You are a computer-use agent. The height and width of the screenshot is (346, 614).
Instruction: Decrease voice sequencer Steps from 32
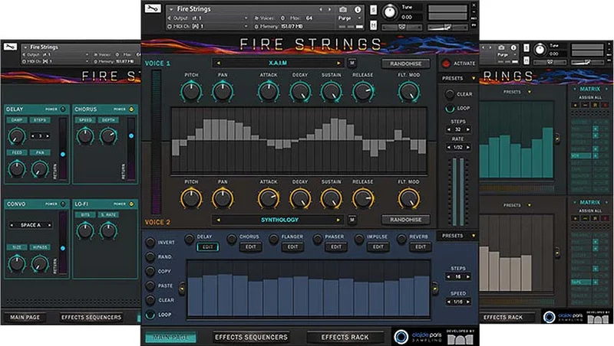pyautogui.click(x=449, y=129)
